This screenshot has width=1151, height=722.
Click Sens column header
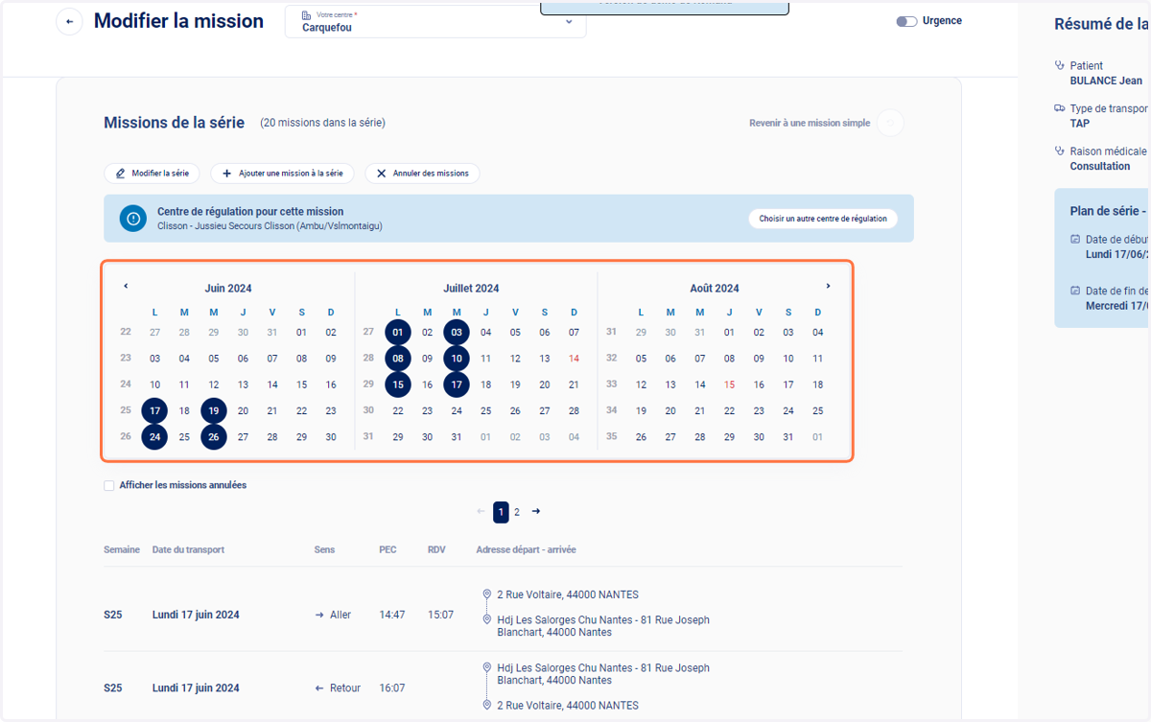click(324, 550)
